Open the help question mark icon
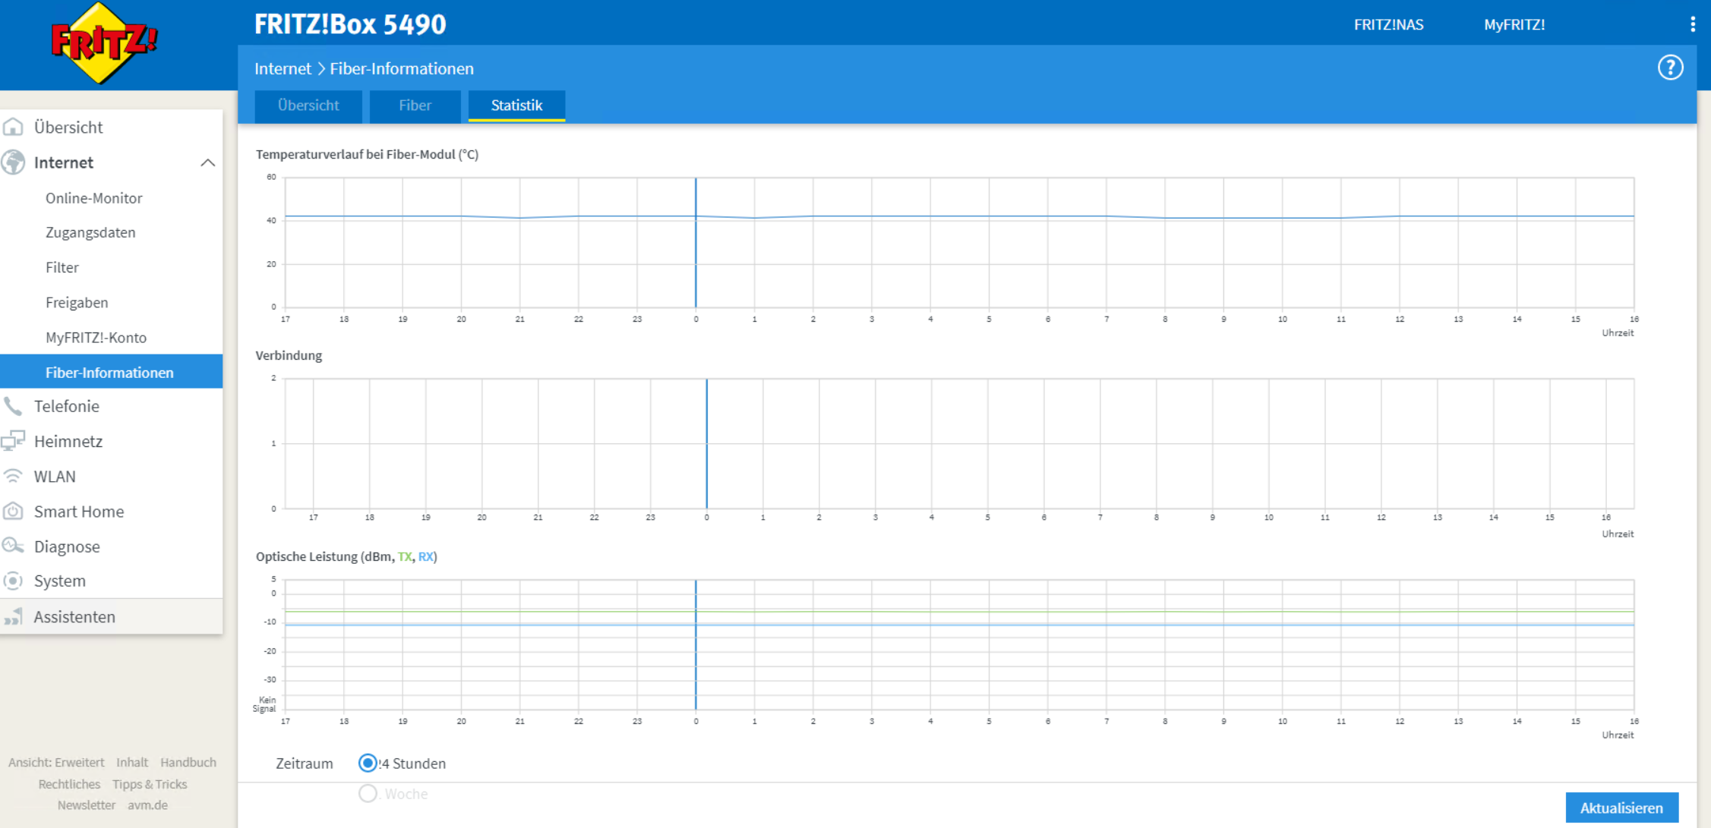 coord(1670,68)
